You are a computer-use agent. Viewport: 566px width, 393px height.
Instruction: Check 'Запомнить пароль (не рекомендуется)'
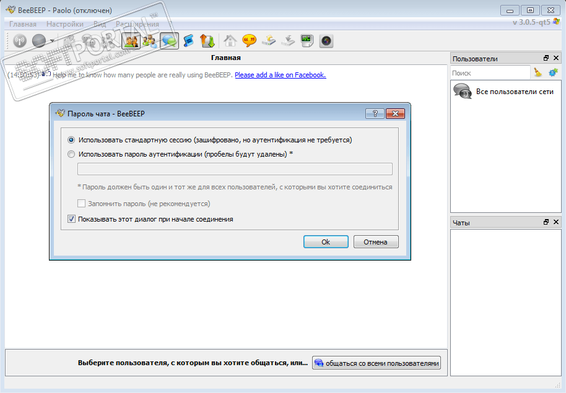[x=81, y=204]
